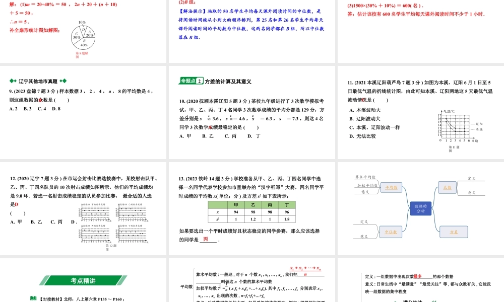Select the pie chart in the solution diagram
This screenshot has height=302, width=504.
point(85,36)
